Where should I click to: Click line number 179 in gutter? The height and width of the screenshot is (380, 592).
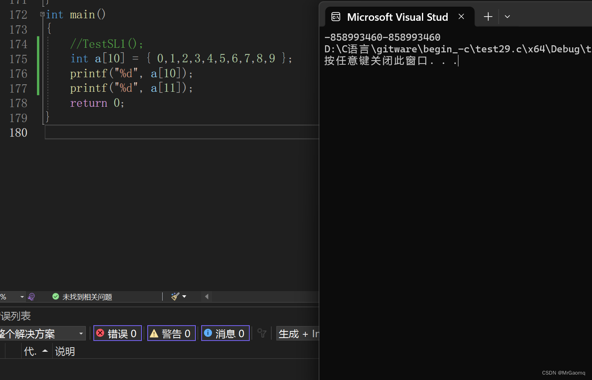[18, 118]
